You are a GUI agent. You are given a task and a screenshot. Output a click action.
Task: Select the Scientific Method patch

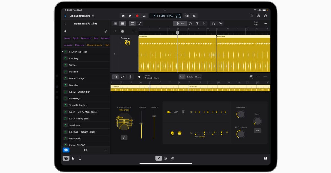tap(86, 105)
